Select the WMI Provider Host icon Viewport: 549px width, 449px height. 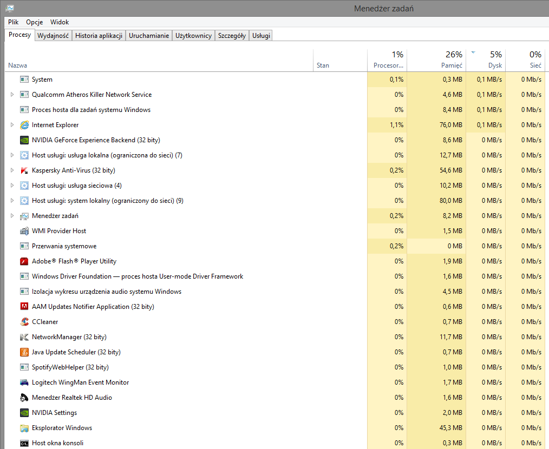24,231
